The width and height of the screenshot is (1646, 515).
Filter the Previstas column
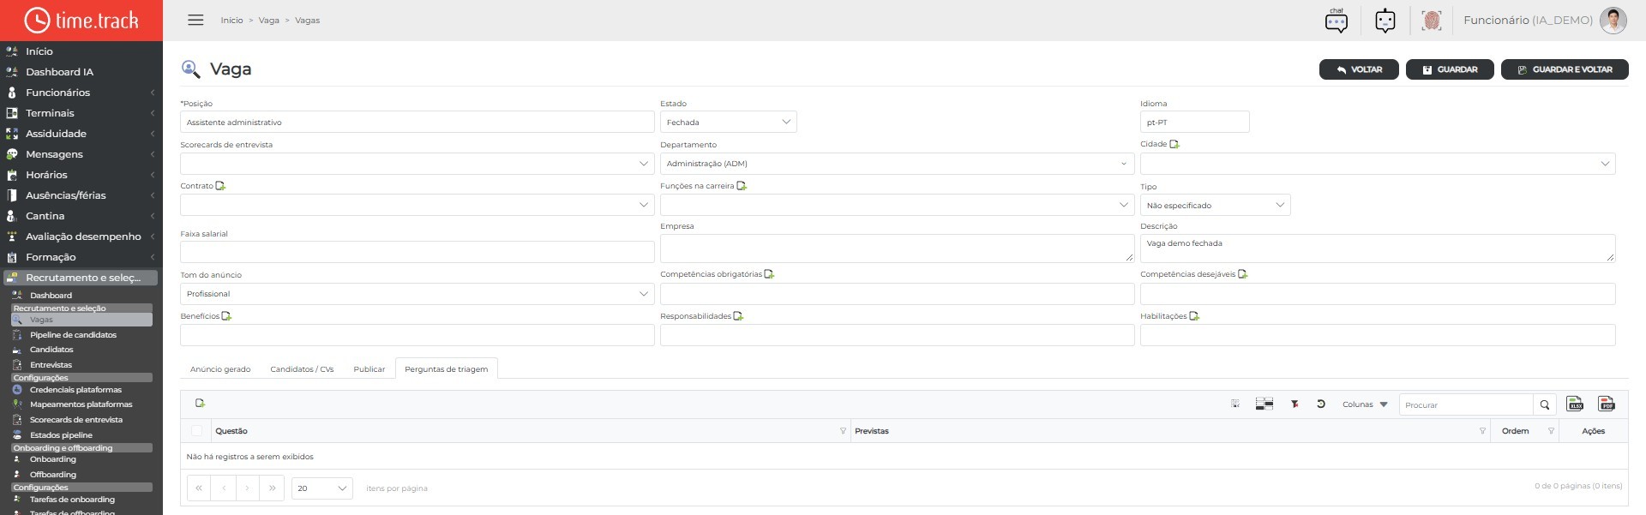(x=1482, y=431)
